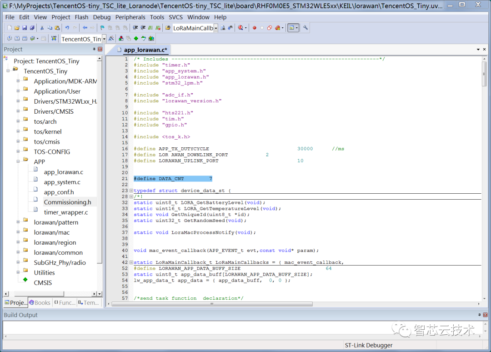
Task: Select timer_wrapper.c in the project tree
Action: (66, 212)
